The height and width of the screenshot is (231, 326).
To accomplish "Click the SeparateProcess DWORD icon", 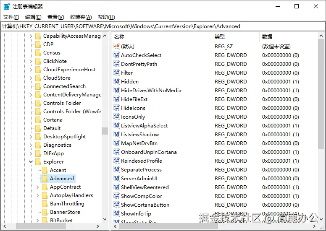I will pos(117,169).
